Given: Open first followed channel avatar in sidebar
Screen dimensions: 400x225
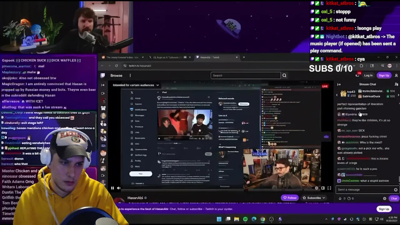Looking at the screenshot, I should click(x=103, y=100).
